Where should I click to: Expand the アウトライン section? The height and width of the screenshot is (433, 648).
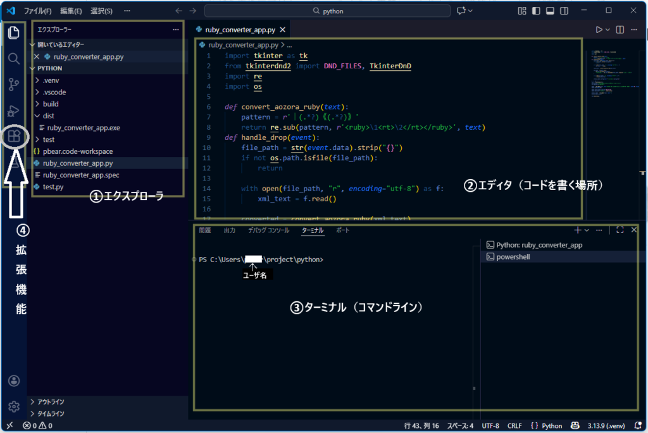coord(51,401)
